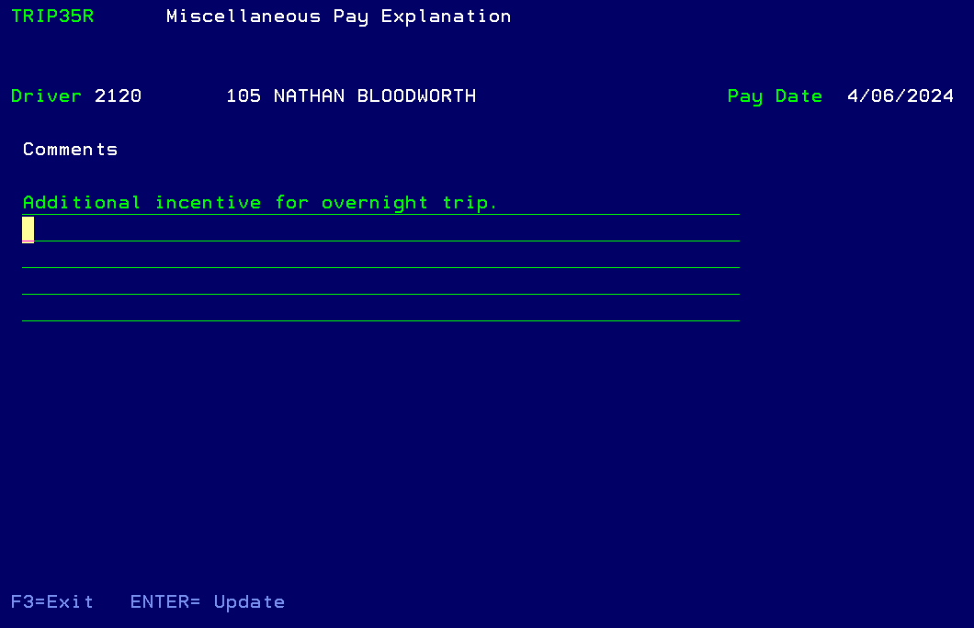
Task: Click the TRIP35R program identifier
Action: pyautogui.click(x=52, y=17)
